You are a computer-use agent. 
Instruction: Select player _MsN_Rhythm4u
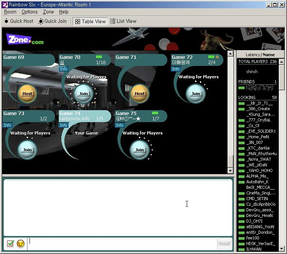click(262, 154)
